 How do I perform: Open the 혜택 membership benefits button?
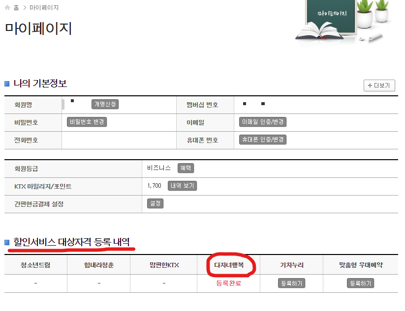click(186, 168)
